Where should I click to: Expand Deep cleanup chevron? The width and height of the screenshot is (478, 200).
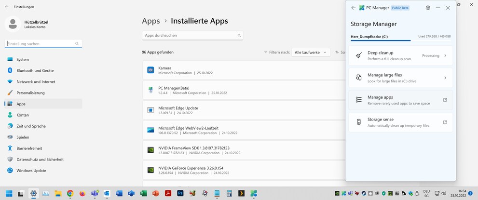point(445,56)
